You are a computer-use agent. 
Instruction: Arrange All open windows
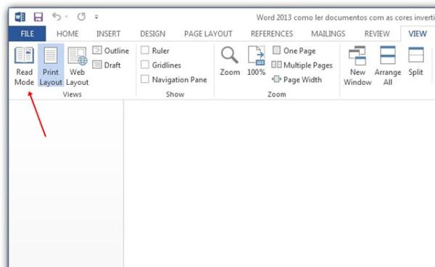coord(388,66)
